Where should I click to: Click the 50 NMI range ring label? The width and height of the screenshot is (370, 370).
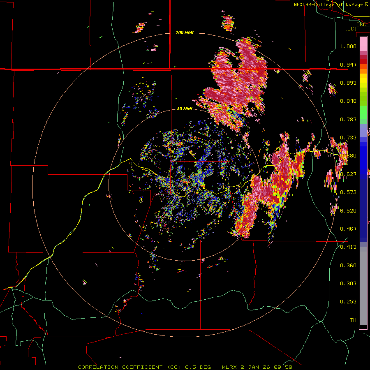pos(185,109)
